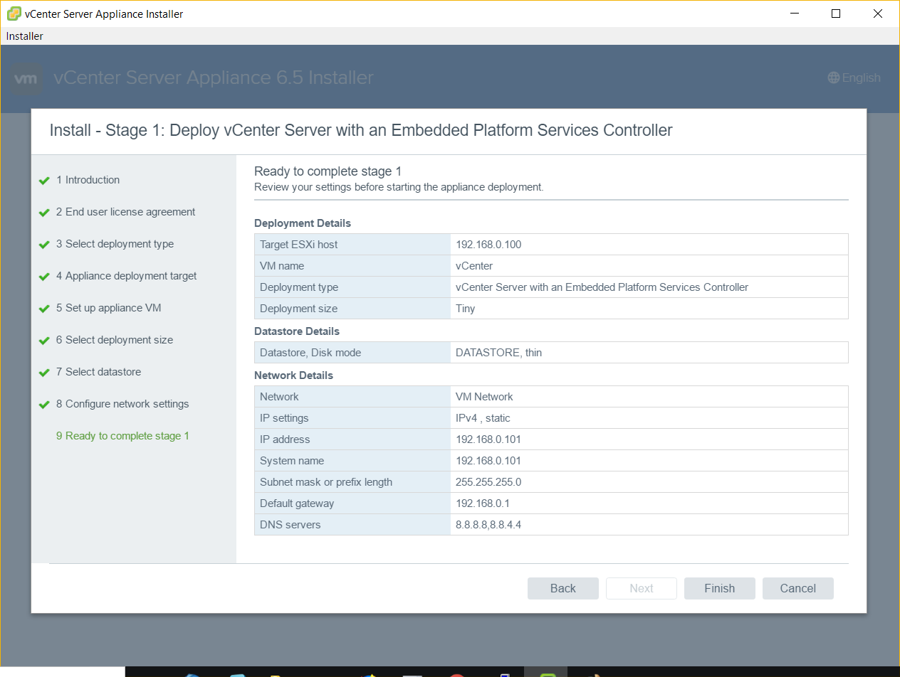The width and height of the screenshot is (900, 677).
Task: Click the Deployment type row label
Action: point(299,287)
